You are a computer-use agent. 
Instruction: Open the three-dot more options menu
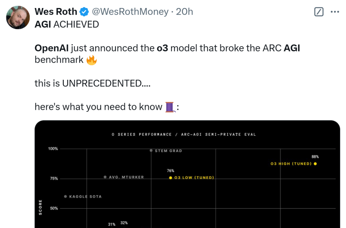[x=335, y=12]
